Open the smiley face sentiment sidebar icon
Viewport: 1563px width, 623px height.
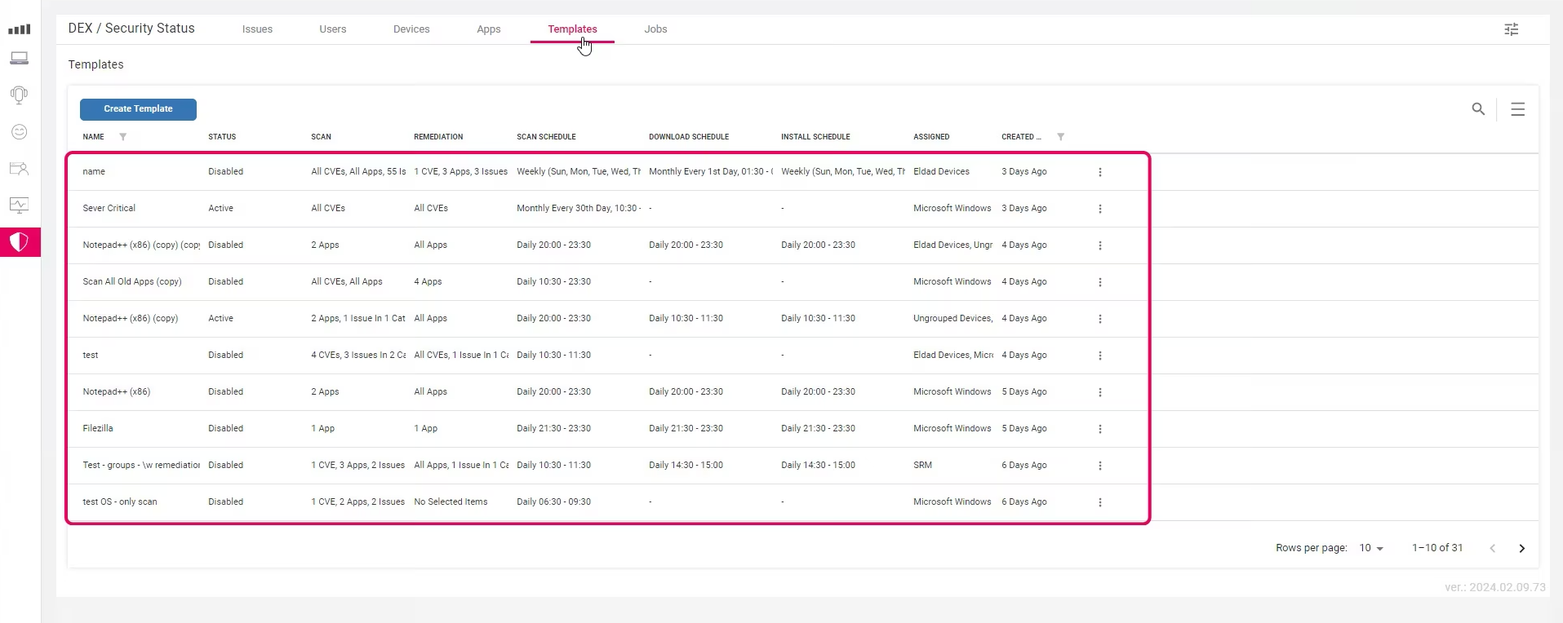(x=20, y=132)
